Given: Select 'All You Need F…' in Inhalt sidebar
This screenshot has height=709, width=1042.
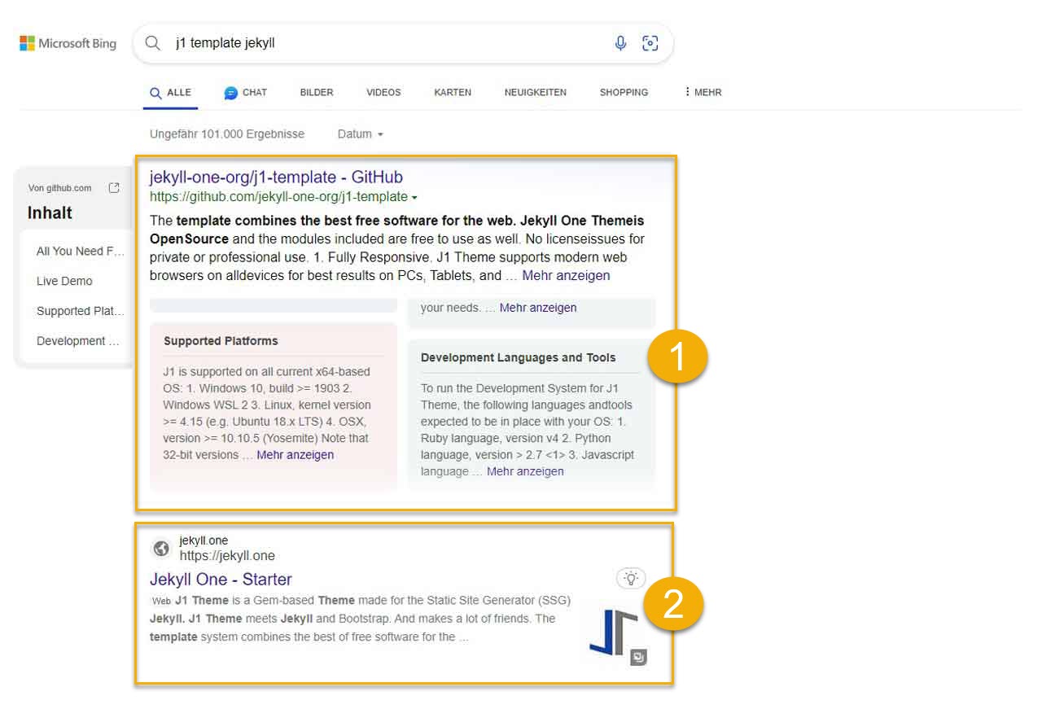Looking at the screenshot, I should tap(81, 252).
